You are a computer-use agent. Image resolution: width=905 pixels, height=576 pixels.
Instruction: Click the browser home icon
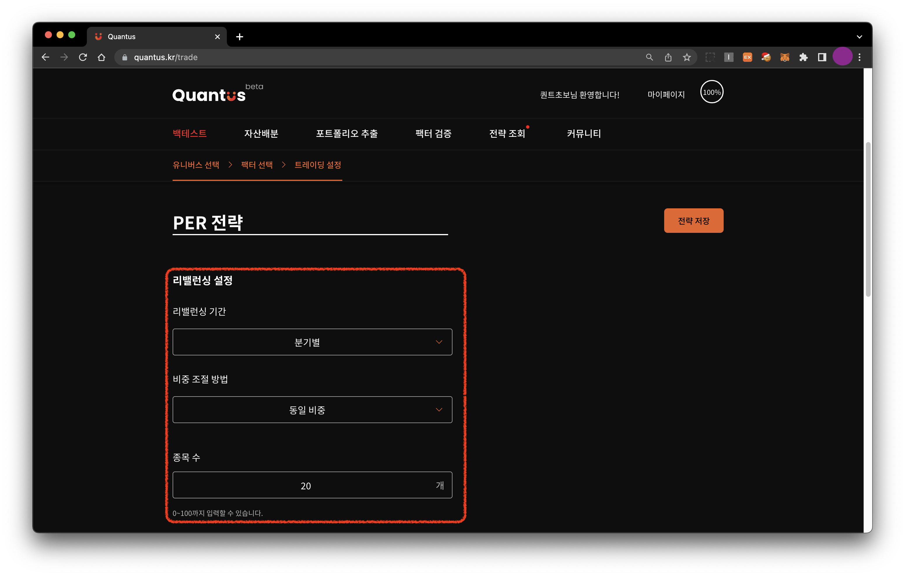click(x=101, y=57)
